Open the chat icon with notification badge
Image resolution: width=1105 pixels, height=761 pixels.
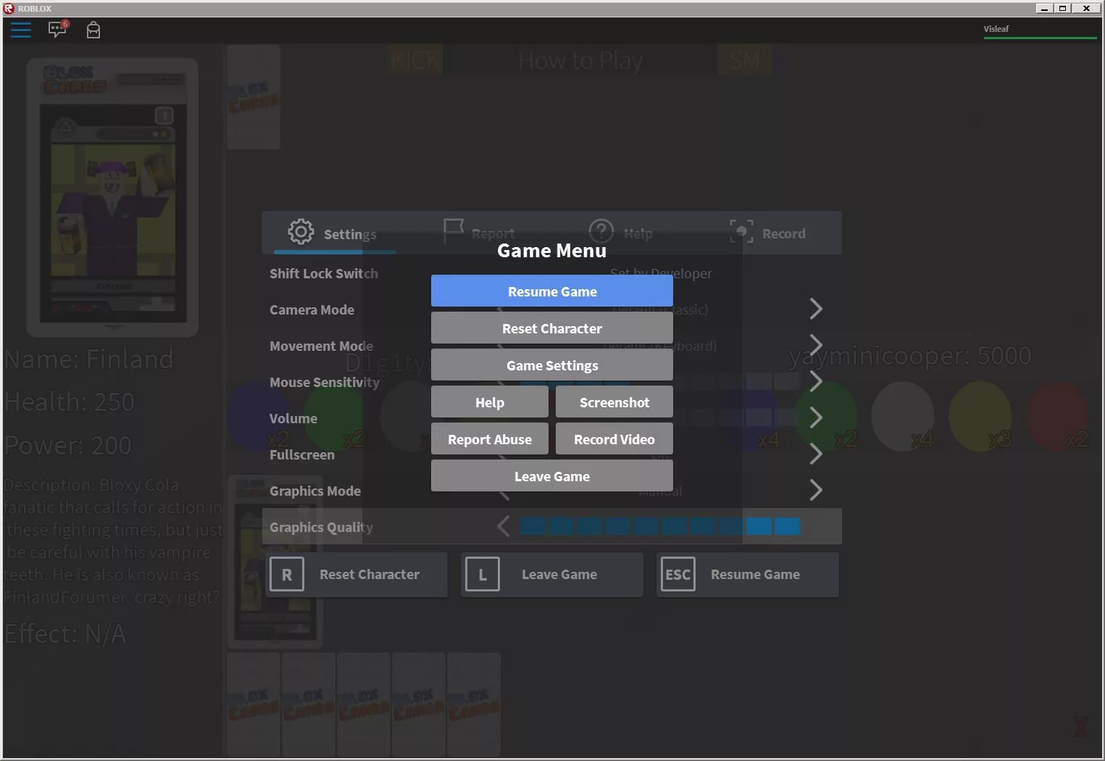pos(58,29)
